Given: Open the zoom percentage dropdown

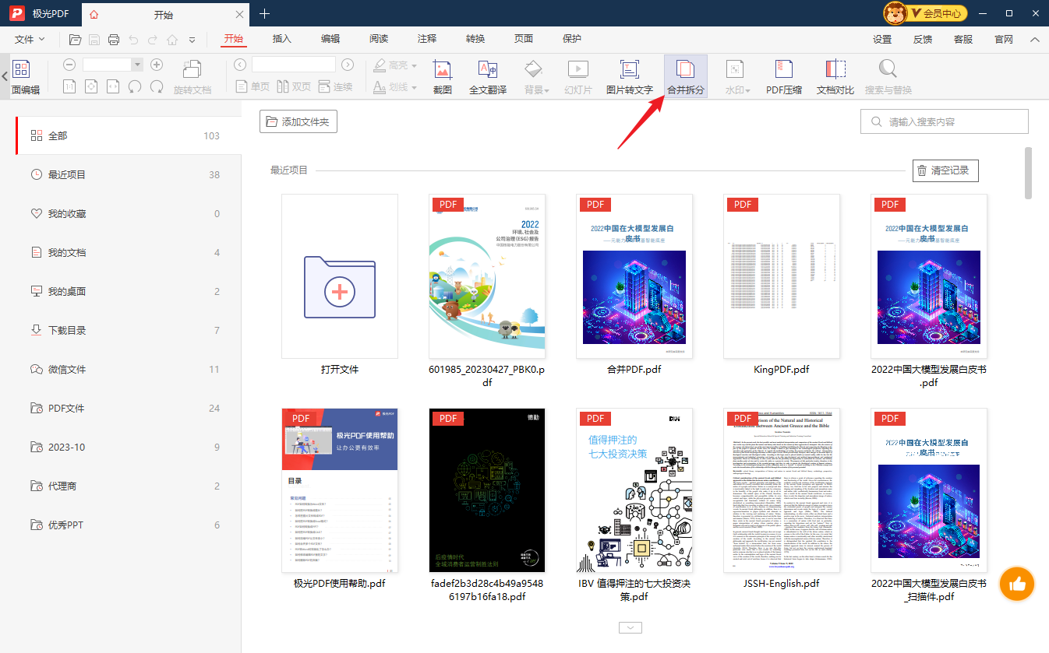Looking at the screenshot, I should coord(138,65).
